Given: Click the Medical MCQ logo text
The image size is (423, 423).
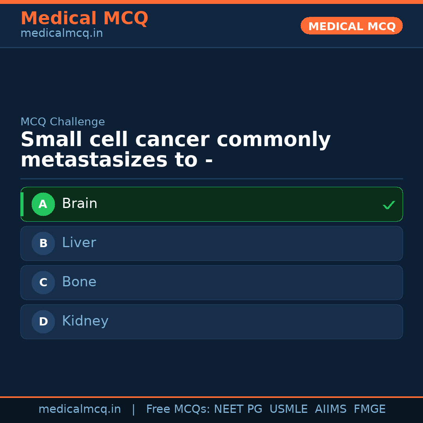Looking at the screenshot, I should (x=84, y=18).
